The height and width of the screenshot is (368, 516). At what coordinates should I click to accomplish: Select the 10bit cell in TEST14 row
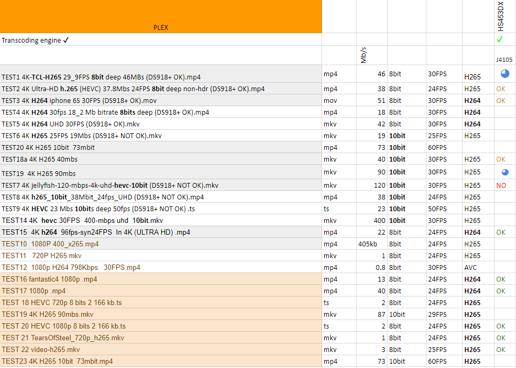pyautogui.click(x=407, y=221)
